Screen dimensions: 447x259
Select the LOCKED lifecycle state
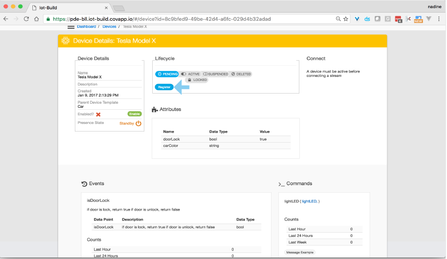point(197,80)
